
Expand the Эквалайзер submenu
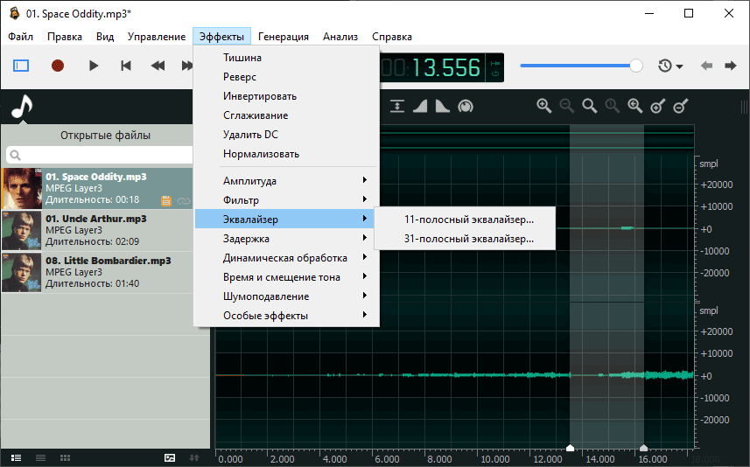[286, 219]
